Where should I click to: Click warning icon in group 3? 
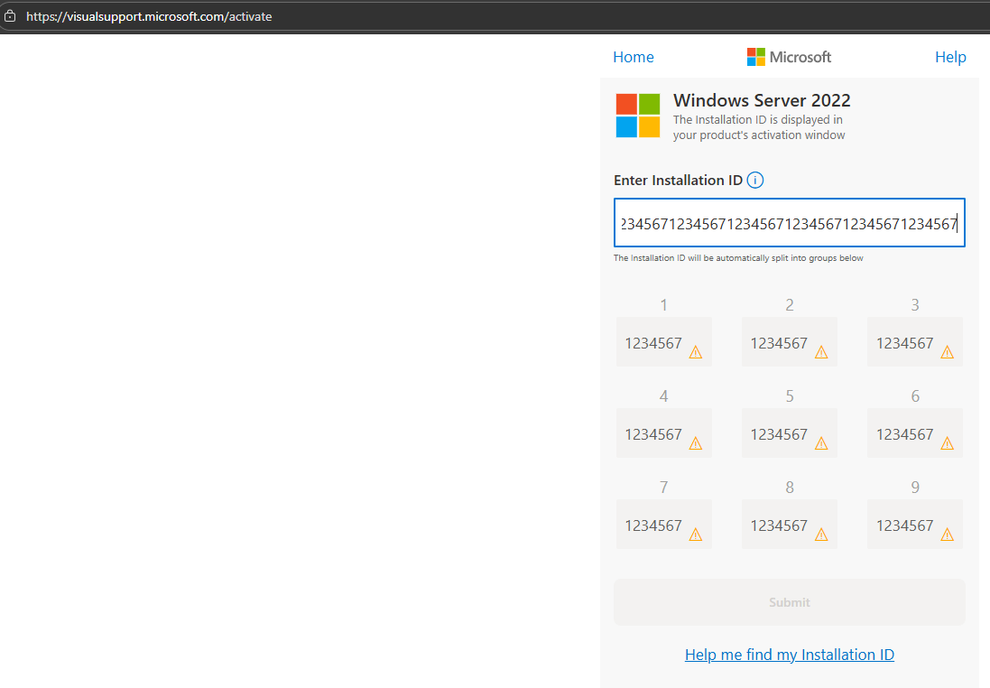[947, 352]
